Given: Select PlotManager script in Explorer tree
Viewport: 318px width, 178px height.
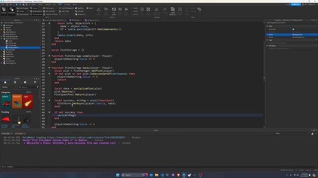Looking at the screenshot, I should [x=12, y=45].
